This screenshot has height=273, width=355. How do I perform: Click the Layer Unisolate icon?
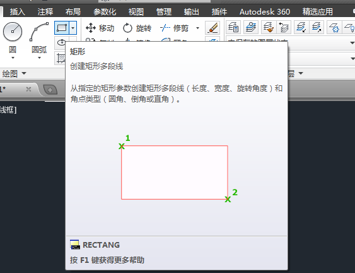317,27
